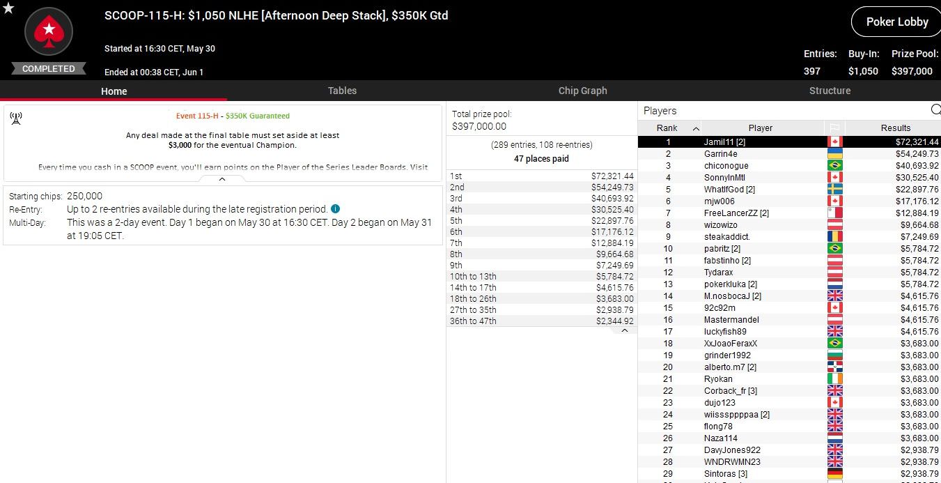This screenshot has height=483, width=941.
Task: Switch to the Tables tab
Action: pos(342,91)
